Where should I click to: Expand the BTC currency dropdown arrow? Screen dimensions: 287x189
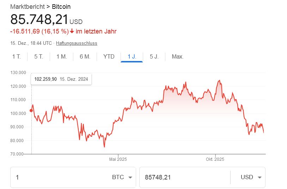(x=130, y=177)
